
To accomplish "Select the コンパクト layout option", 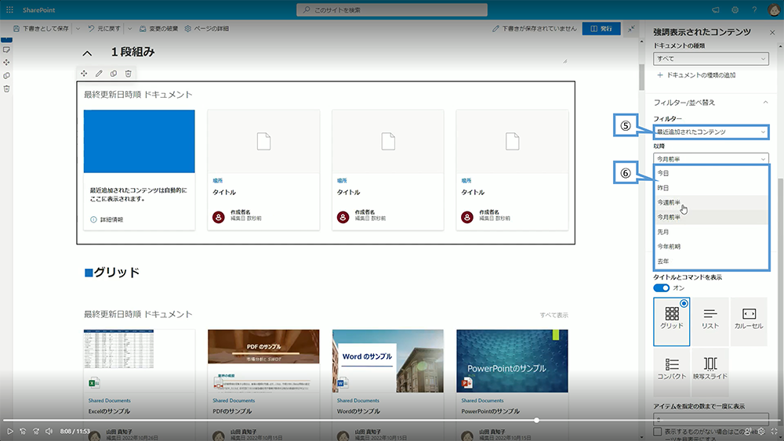I will pyautogui.click(x=672, y=372).
